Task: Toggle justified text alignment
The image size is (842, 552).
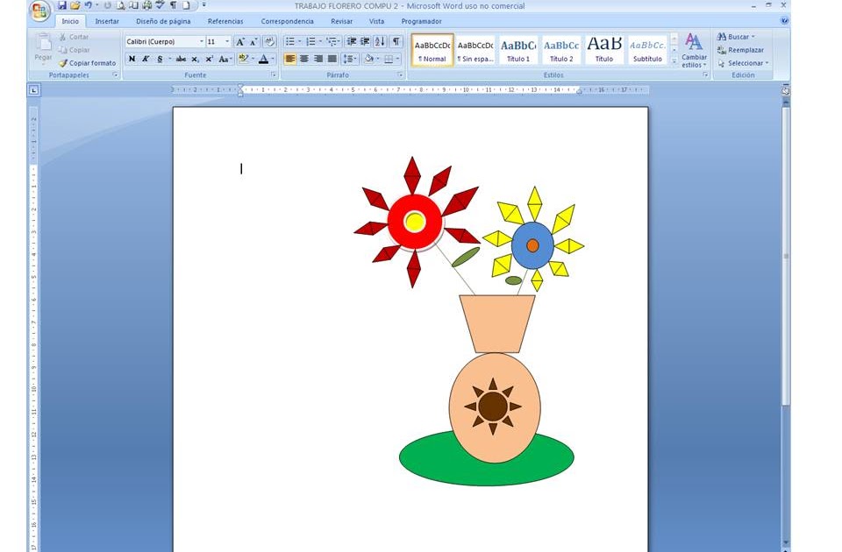Action: [x=332, y=59]
